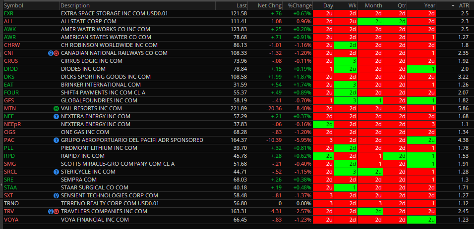474x229 pixels.
Task: Click description GLOBALFOUNDRIES INC COM
Action: (x=99, y=100)
